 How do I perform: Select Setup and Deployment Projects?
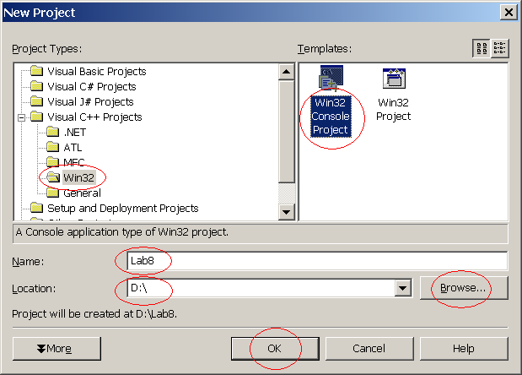(123, 209)
